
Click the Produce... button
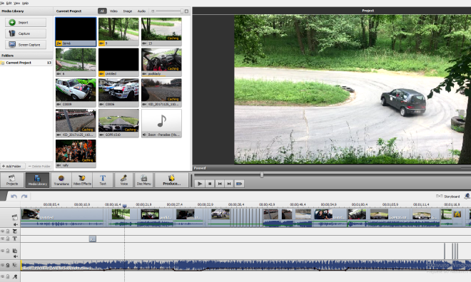[x=171, y=179]
